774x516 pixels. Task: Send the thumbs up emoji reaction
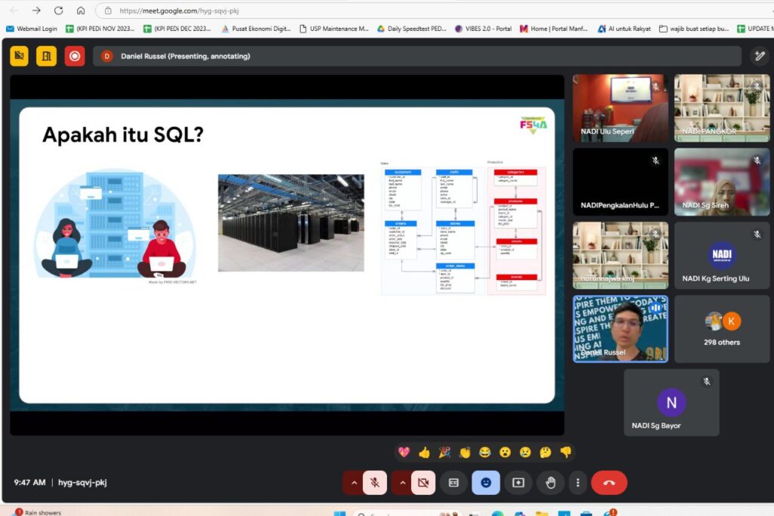pos(424,452)
